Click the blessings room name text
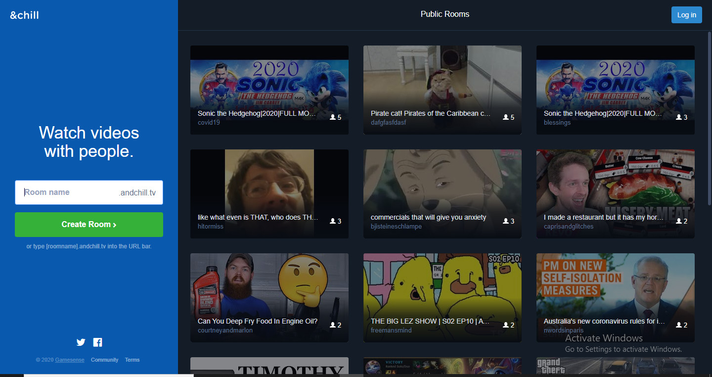Viewport: 712px width, 377px height. 557,123
